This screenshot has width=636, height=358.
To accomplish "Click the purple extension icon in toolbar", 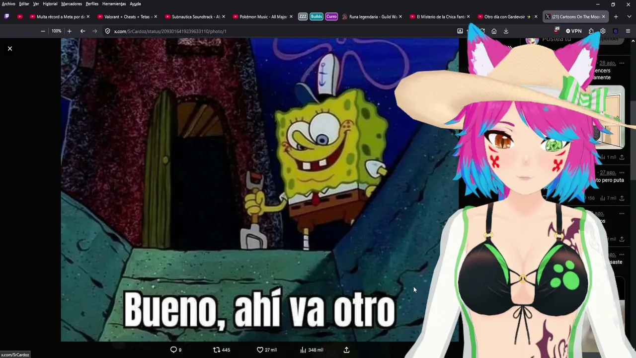I will pyautogui.click(x=615, y=31).
